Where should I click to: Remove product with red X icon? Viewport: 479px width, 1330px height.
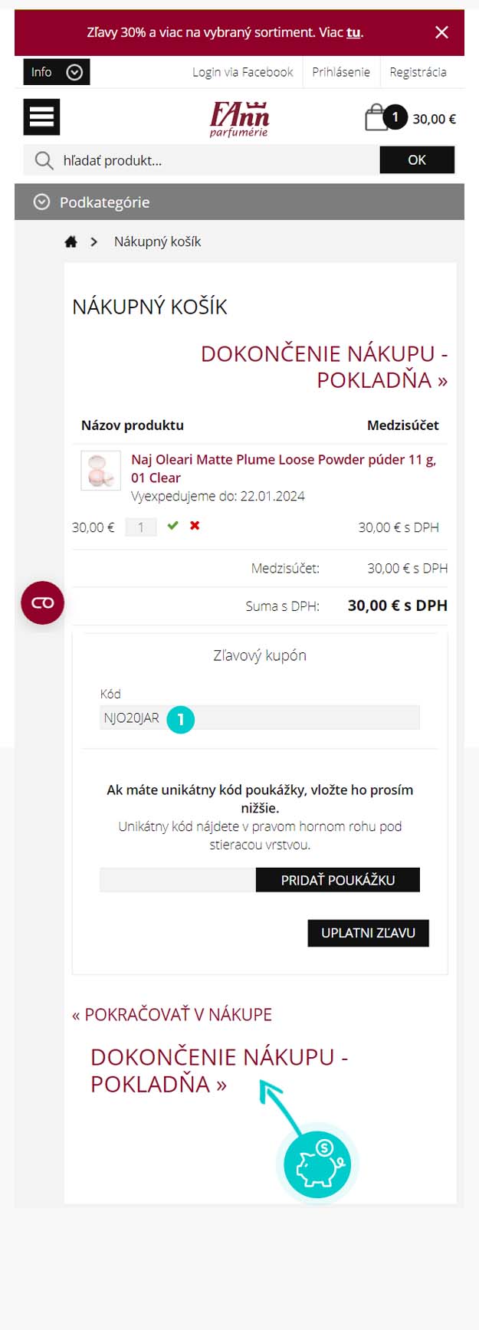(x=195, y=526)
